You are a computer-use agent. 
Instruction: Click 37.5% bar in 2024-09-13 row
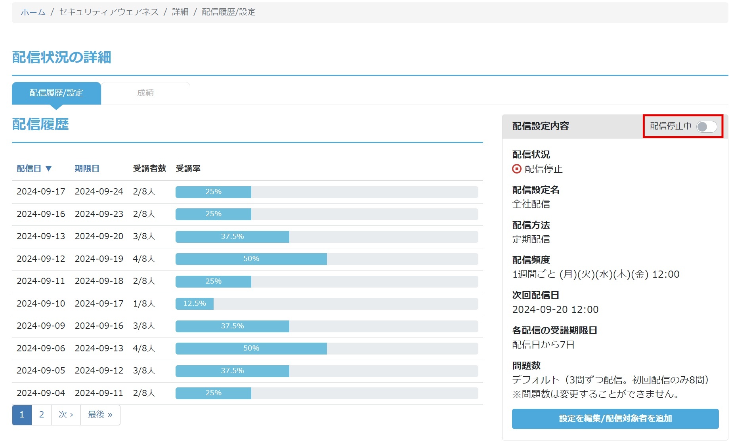pos(232,237)
